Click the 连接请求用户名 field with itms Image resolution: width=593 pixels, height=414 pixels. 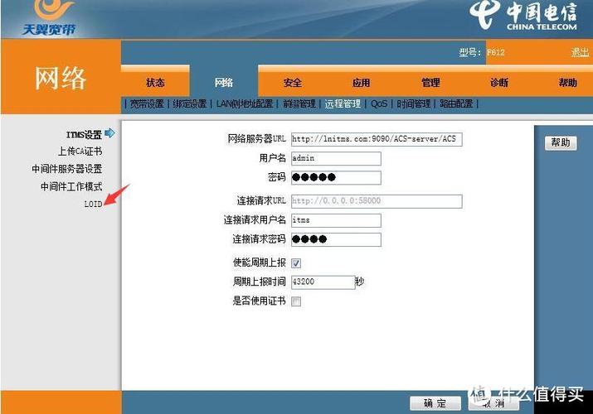click(336, 220)
